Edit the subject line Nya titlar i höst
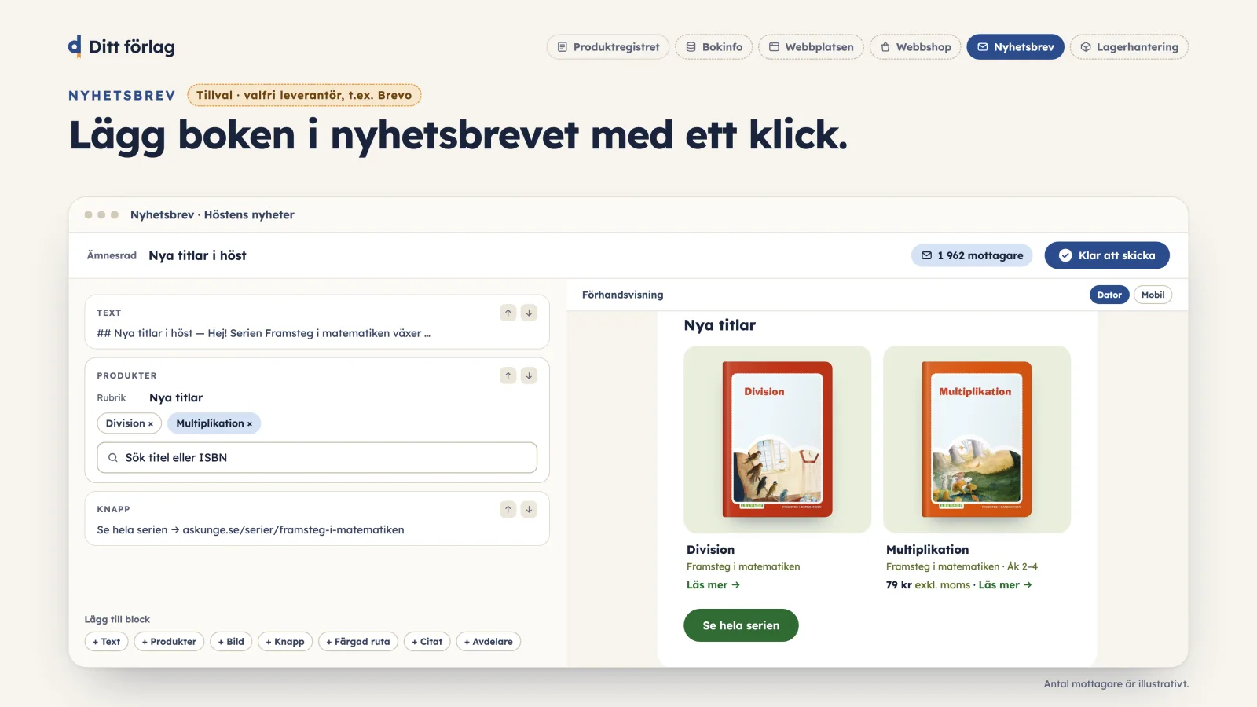Image resolution: width=1257 pixels, height=707 pixels. click(x=197, y=255)
